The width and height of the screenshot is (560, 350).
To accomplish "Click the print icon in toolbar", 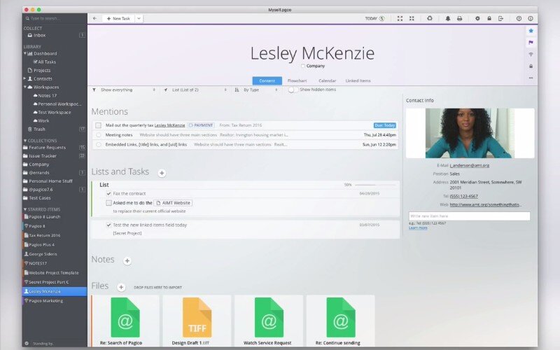I will click(x=459, y=18).
